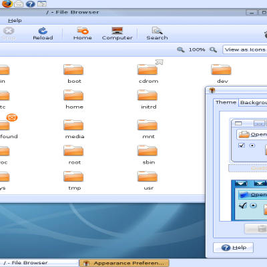Image resolution: width=267 pixels, height=267 pixels.
Task: Go to Home in the File Browser toolbar
Action: click(x=83, y=33)
